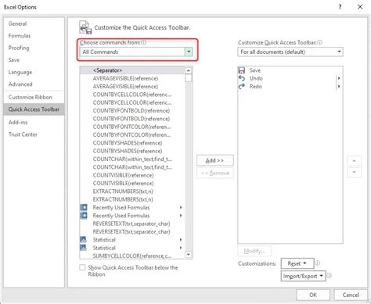Open the General options category

34,23
